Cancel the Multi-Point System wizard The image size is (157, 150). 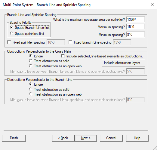[111, 138]
